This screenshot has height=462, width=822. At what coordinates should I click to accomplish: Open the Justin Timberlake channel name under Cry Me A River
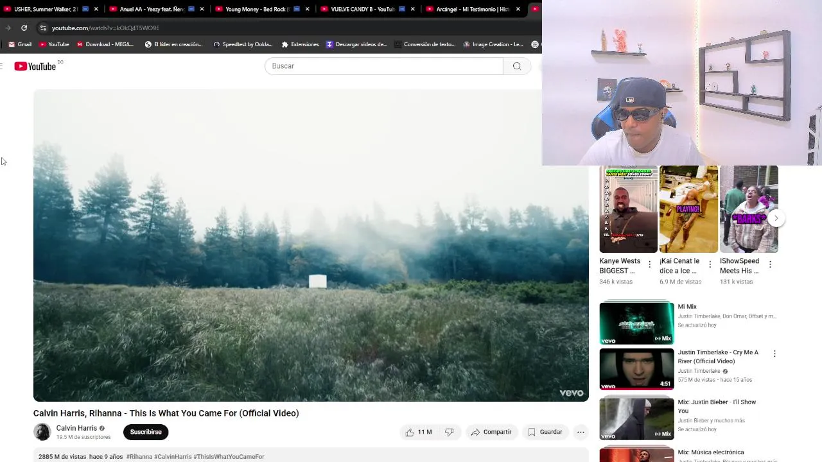coord(699,371)
